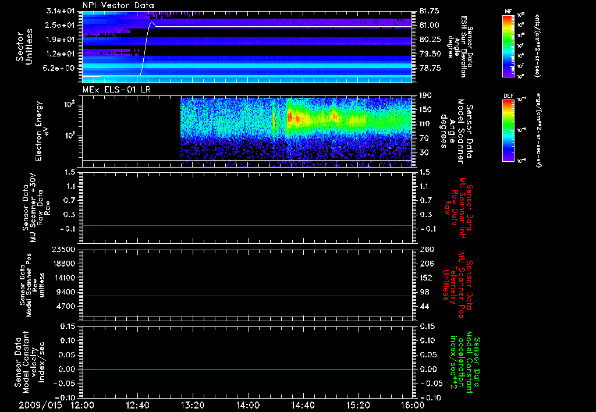Image resolution: width=596 pixels, height=412 pixels.
Task: Click the 9400 scanner position tick label
Action: pyautogui.click(x=66, y=292)
